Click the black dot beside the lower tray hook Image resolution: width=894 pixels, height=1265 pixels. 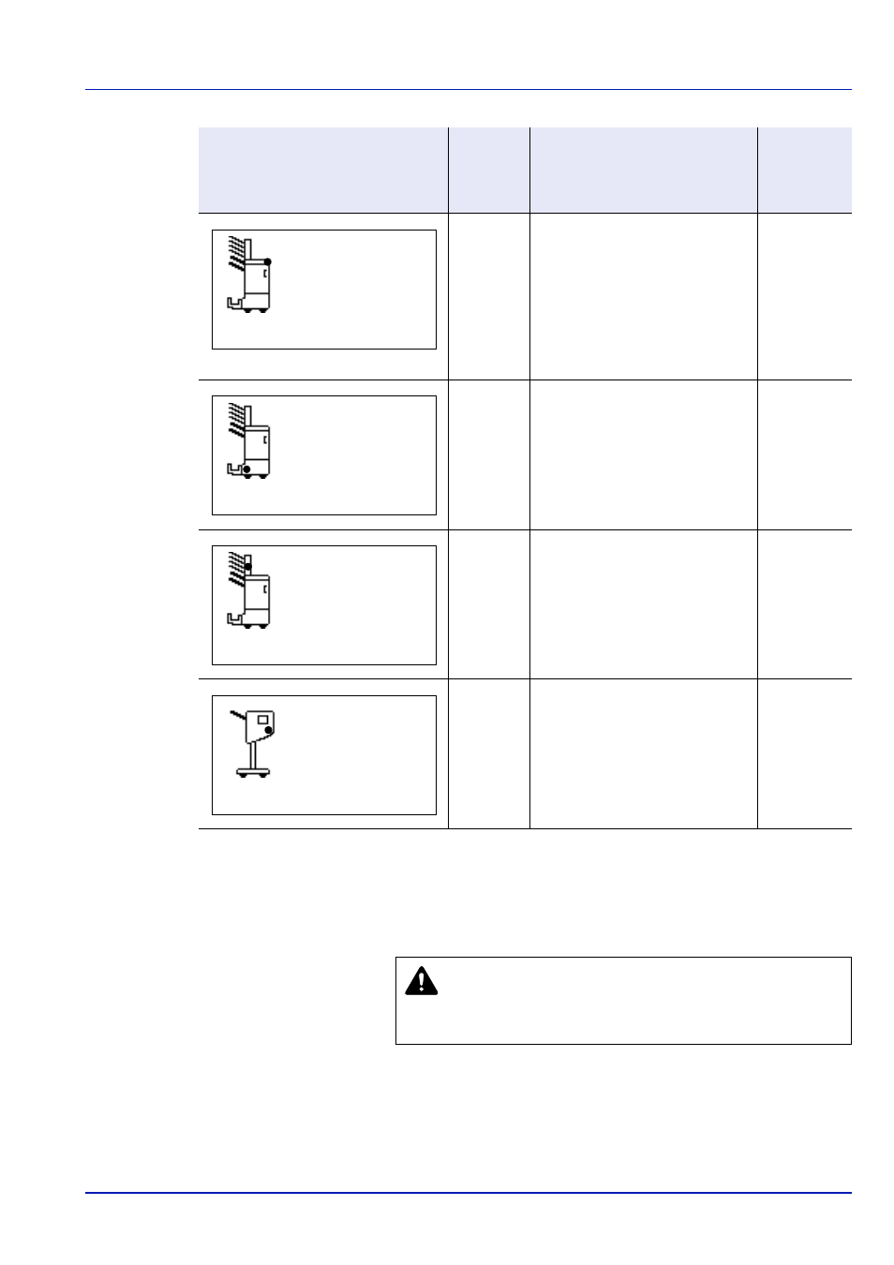tap(246, 468)
